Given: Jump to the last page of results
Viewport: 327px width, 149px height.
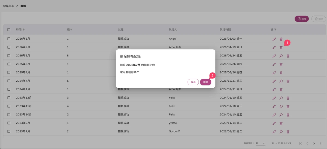Looking at the screenshot, I should point(321,143).
